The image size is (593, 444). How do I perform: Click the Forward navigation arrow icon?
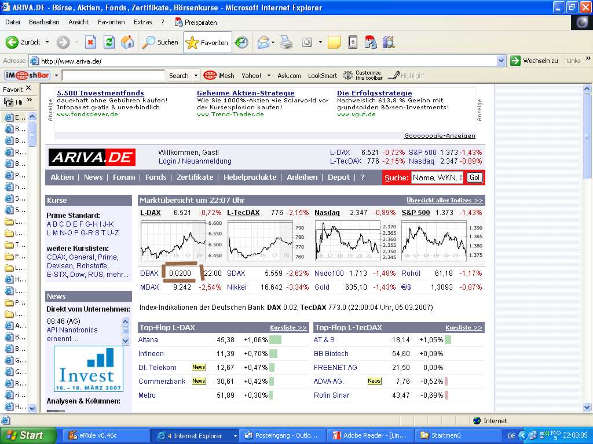tap(63, 42)
